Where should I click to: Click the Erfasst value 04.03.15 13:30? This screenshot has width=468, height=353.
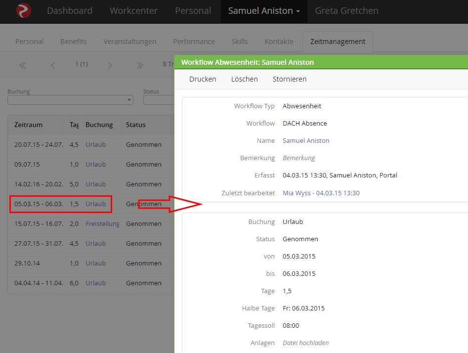(340, 176)
